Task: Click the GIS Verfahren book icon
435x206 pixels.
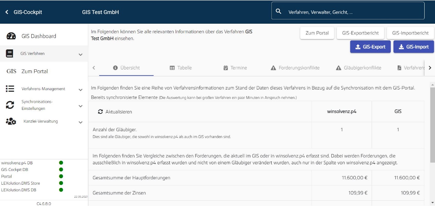Action: click(x=10, y=53)
